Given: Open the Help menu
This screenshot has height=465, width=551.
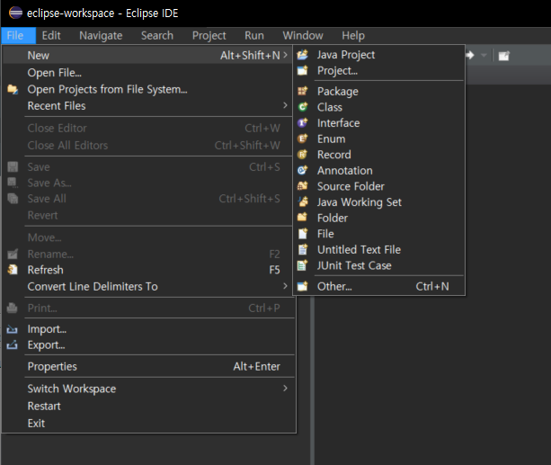Looking at the screenshot, I should click(353, 35).
